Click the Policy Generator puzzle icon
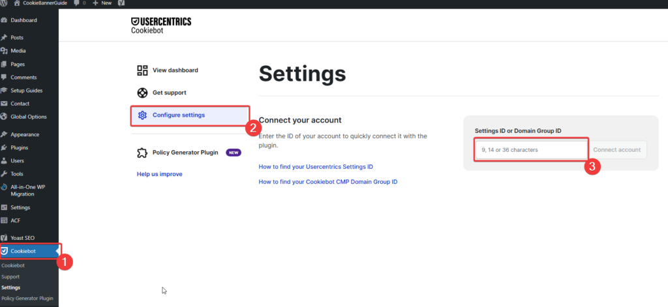Viewport: 668px width, 307px height. click(x=142, y=153)
